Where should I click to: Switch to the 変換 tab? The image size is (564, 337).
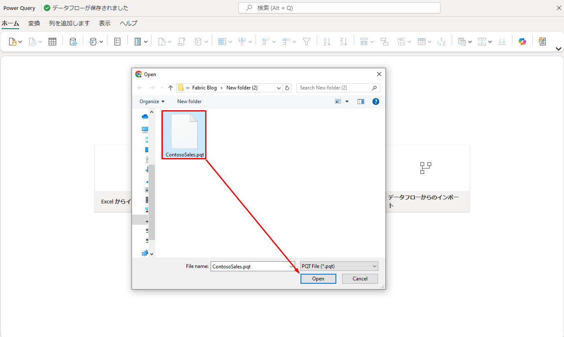pos(34,23)
